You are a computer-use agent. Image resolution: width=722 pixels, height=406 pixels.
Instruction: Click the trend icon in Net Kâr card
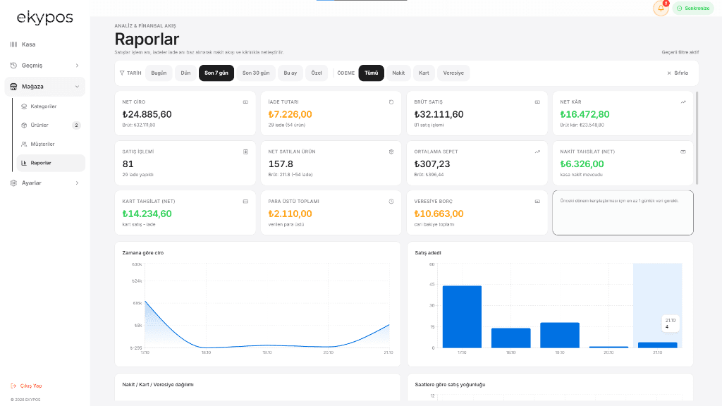[683, 102]
